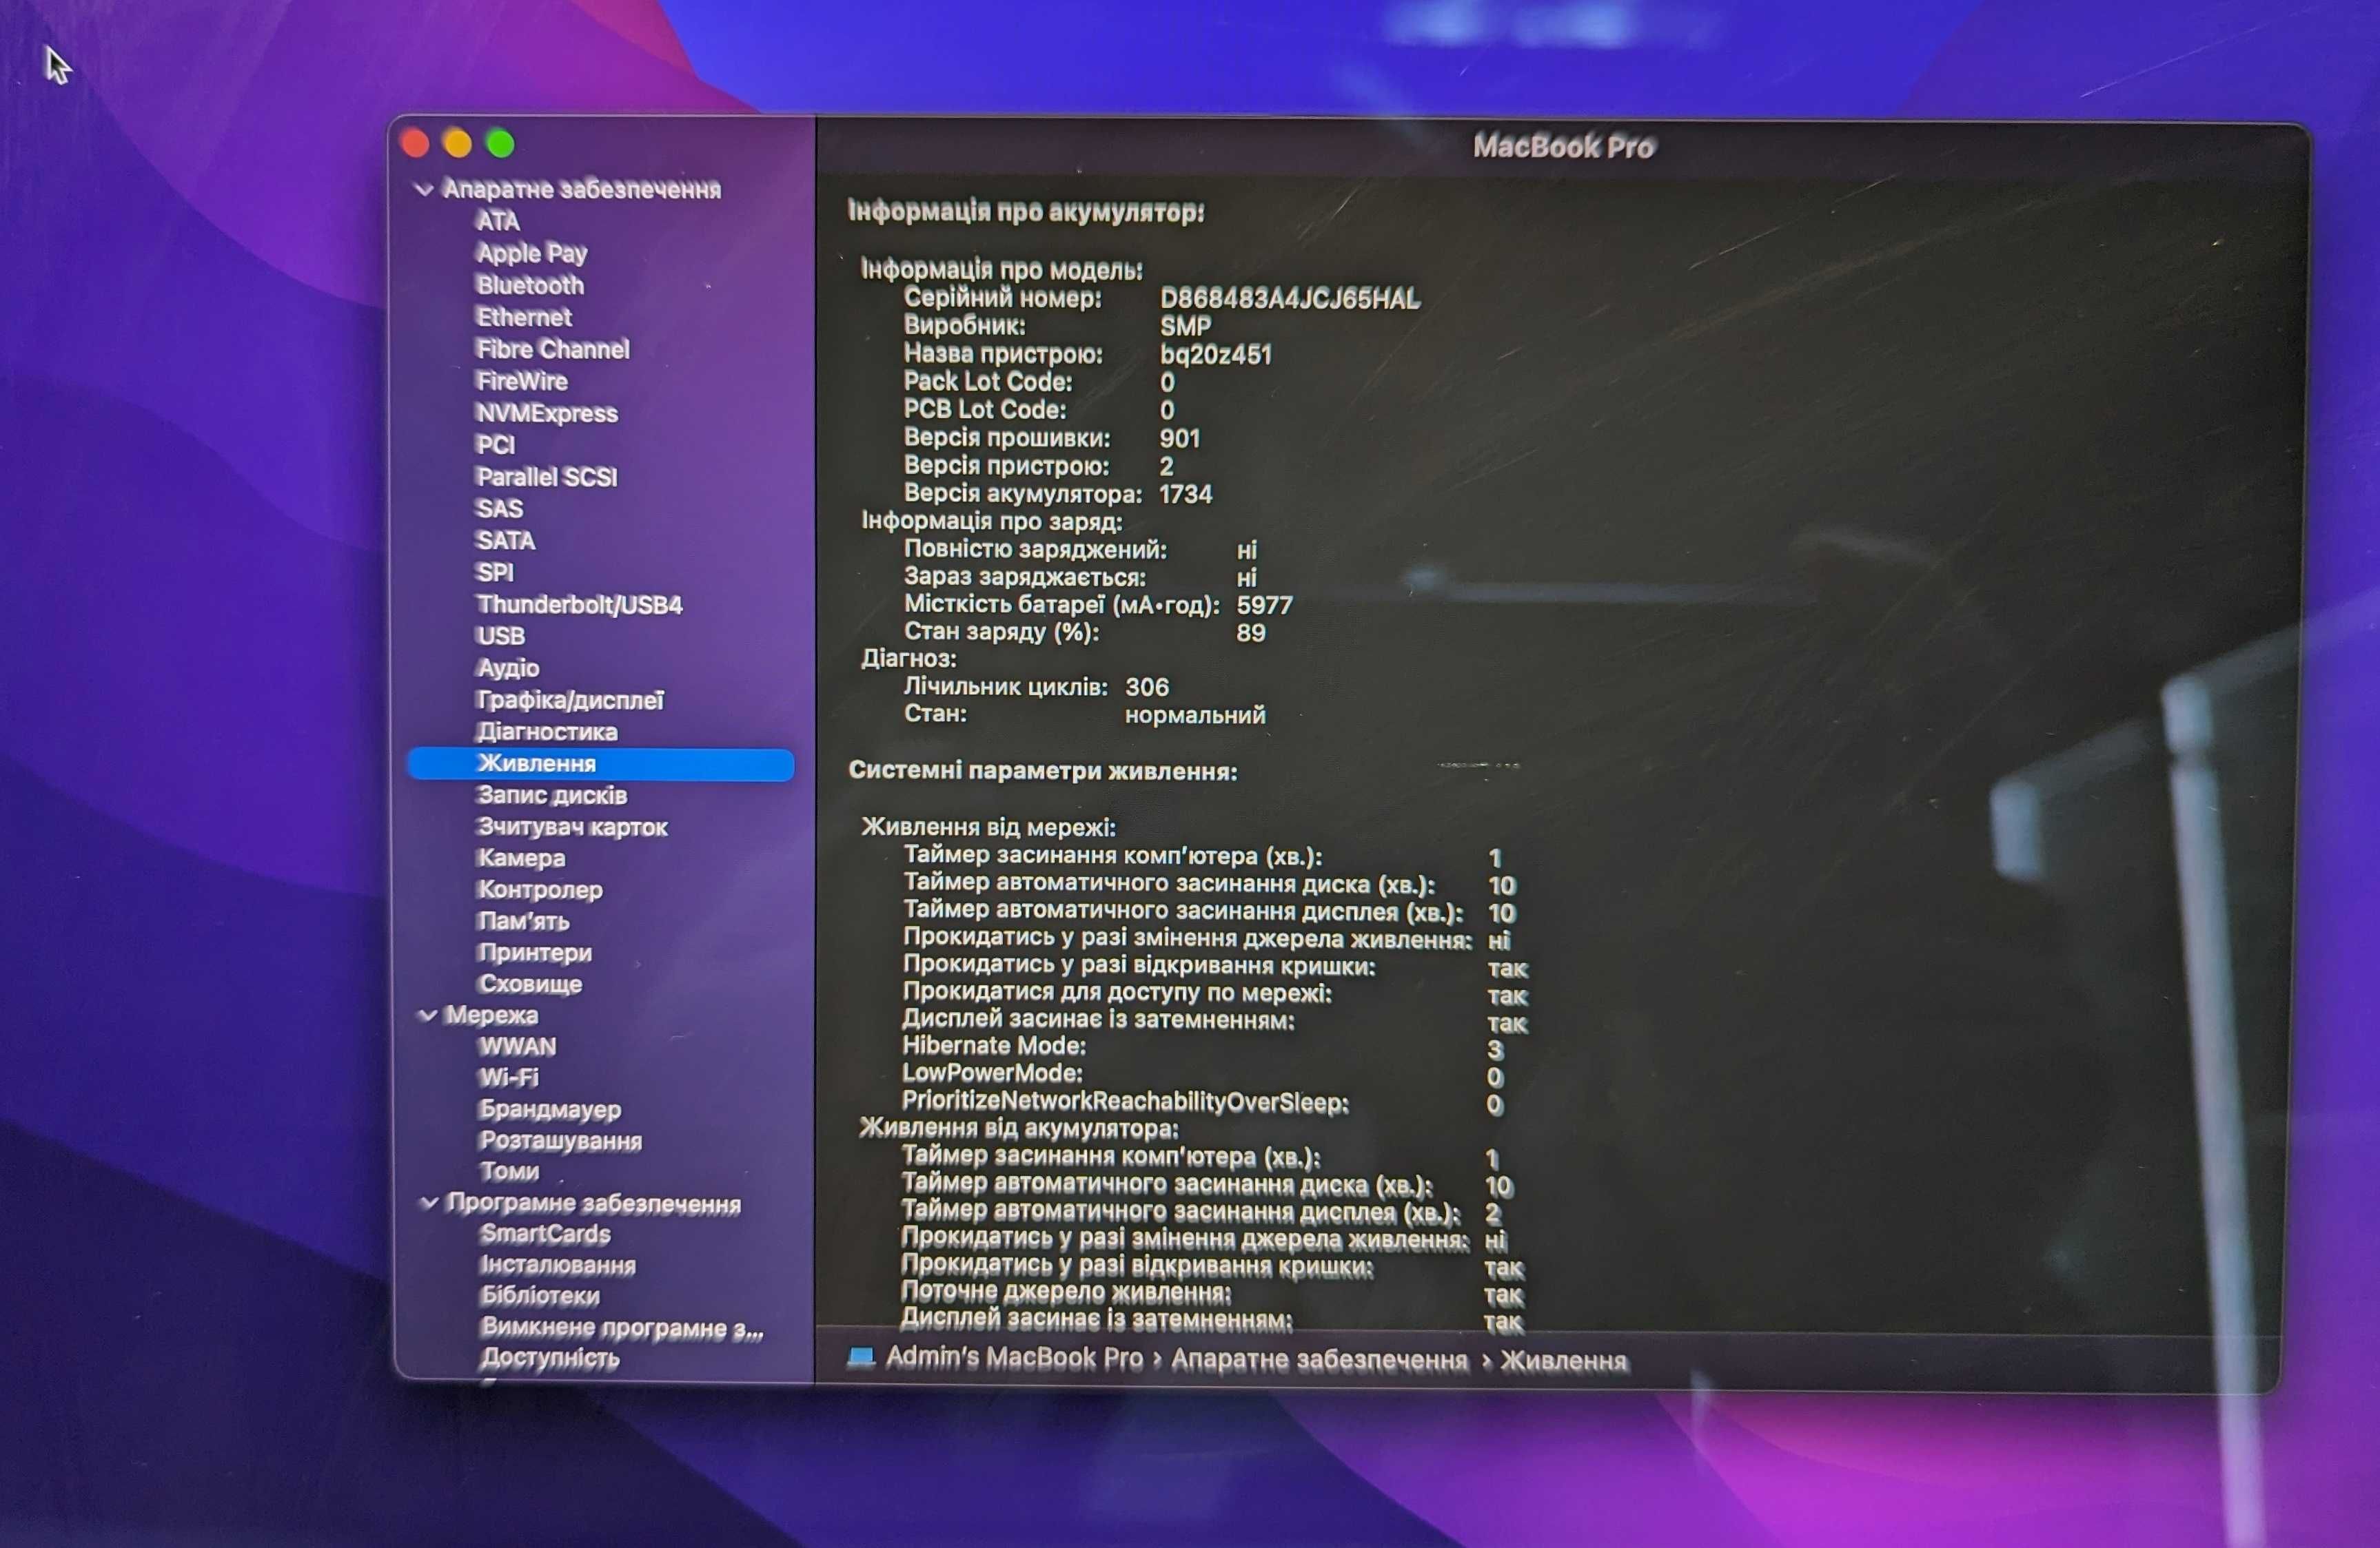Minimize window with yellow button
Image resolution: width=2380 pixels, height=1548 pixels.
[x=458, y=144]
